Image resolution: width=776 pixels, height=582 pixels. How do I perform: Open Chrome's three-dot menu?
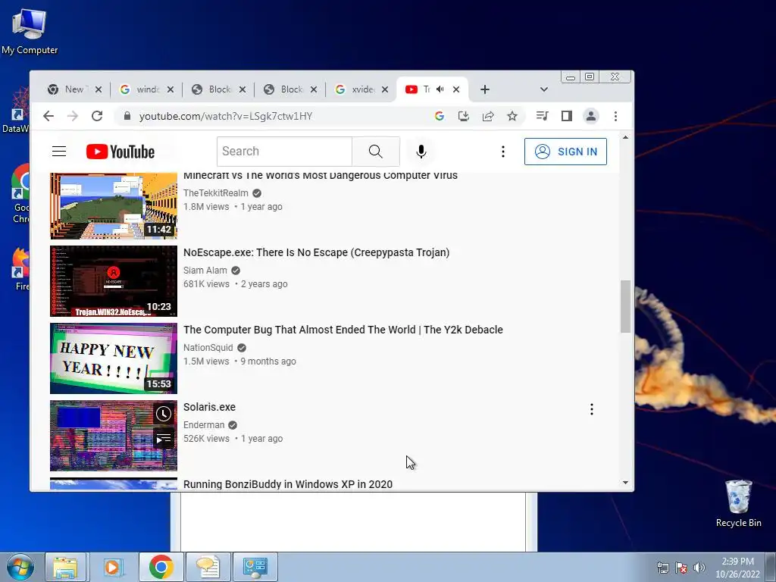(x=615, y=116)
